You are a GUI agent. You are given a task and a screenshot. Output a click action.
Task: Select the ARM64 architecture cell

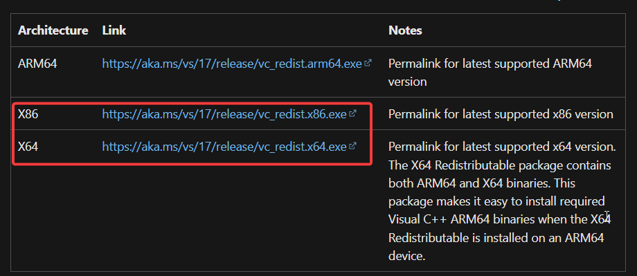click(x=37, y=64)
